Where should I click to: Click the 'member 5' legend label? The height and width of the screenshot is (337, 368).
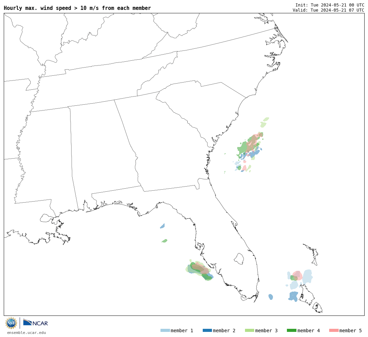351,331
